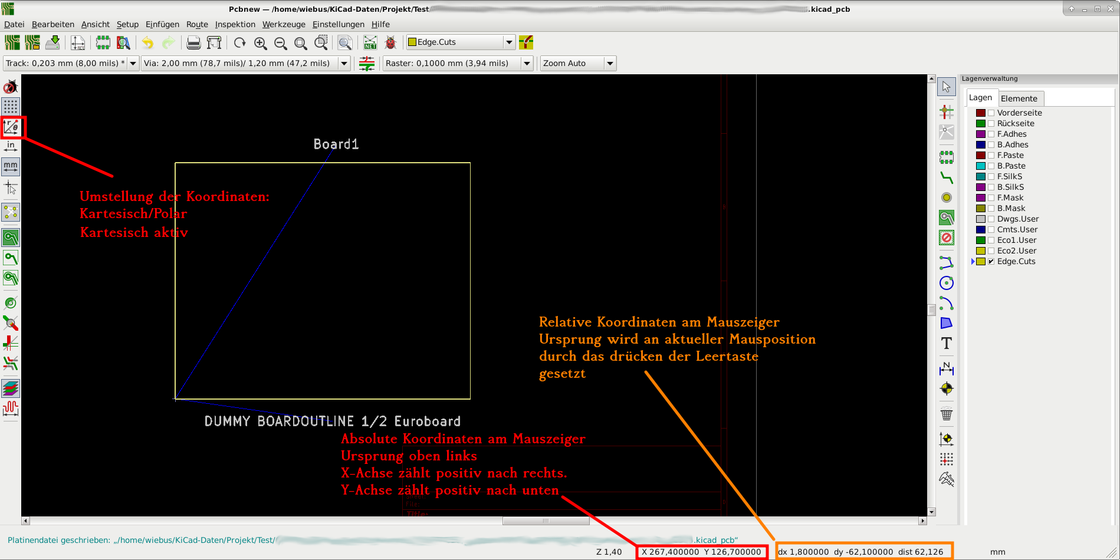Viewport: 1120px width, 560px height.
Task: Click the canvas scroll down arrow
Action: (931, 512)
